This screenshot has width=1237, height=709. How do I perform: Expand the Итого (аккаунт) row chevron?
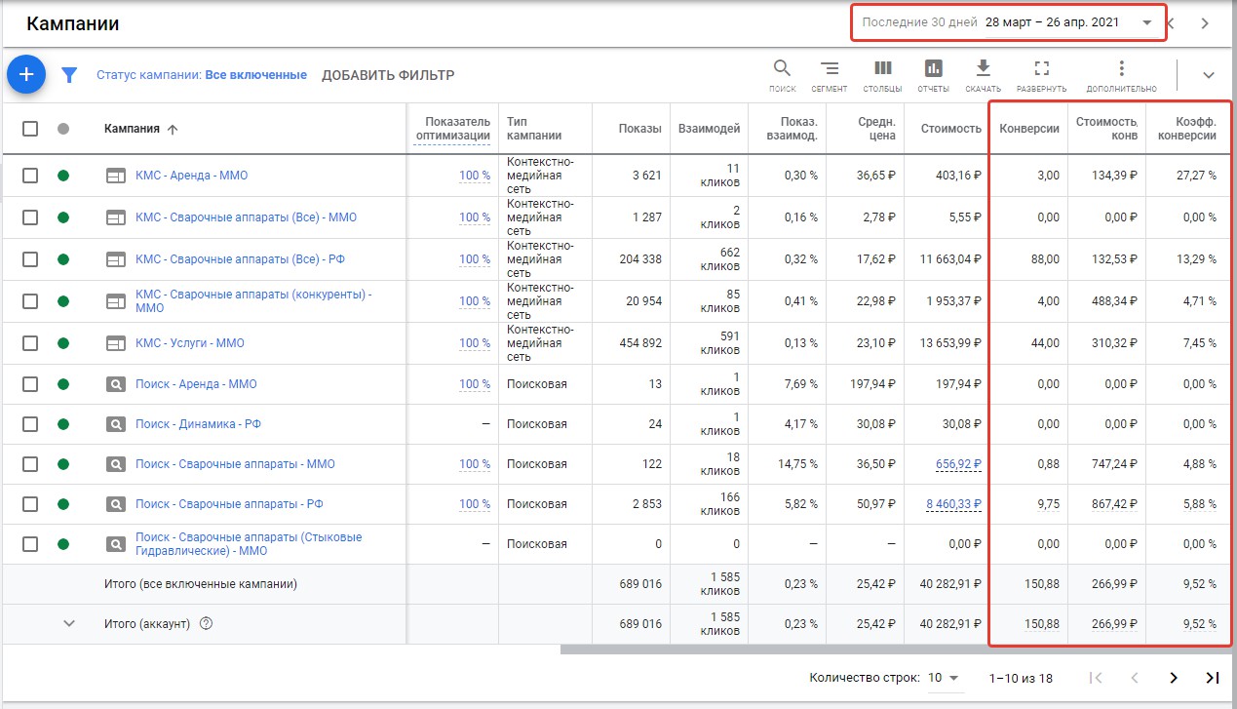click(68, 624)
